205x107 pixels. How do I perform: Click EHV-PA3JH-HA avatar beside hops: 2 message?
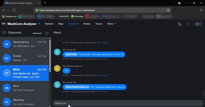point(57,85)
